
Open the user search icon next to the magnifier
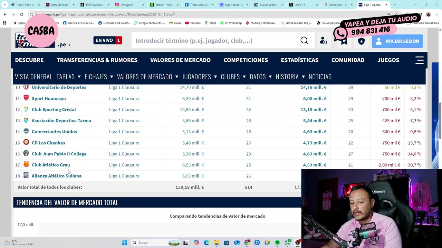click(323, 41)
